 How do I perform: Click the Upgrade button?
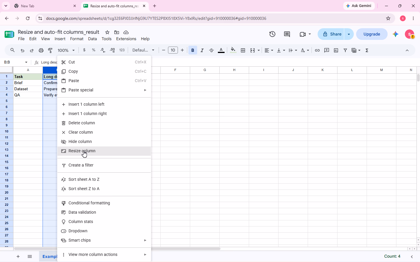(372, 34)
